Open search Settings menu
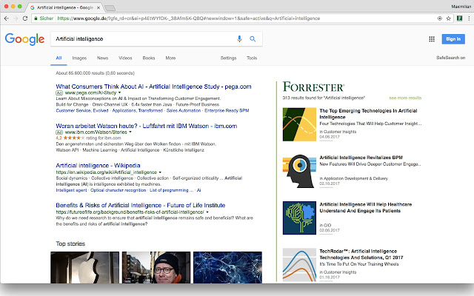The height and width of the screenshot is (296, 474). click(228, 58)
